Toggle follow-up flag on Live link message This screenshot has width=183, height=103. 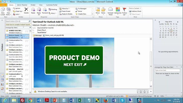coord(28,70)
